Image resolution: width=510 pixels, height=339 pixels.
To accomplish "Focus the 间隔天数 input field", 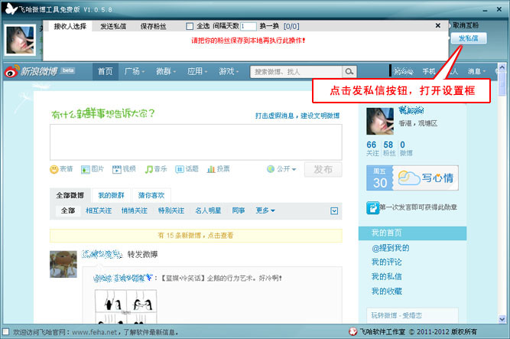I will click(249, 26).
